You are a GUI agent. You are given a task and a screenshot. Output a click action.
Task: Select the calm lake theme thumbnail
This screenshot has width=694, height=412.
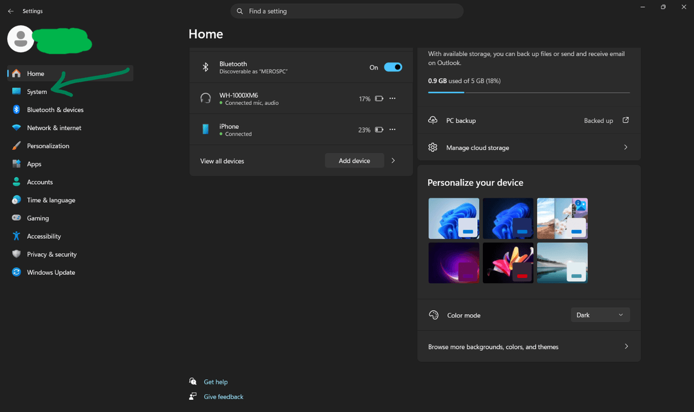[562, 263]
